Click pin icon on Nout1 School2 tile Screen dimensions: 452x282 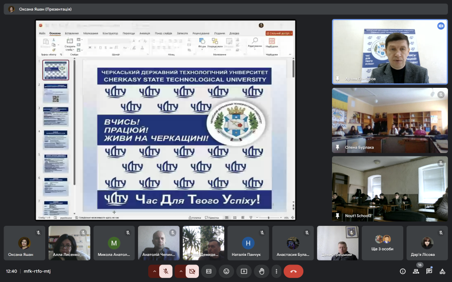click(x=337, y=215)
